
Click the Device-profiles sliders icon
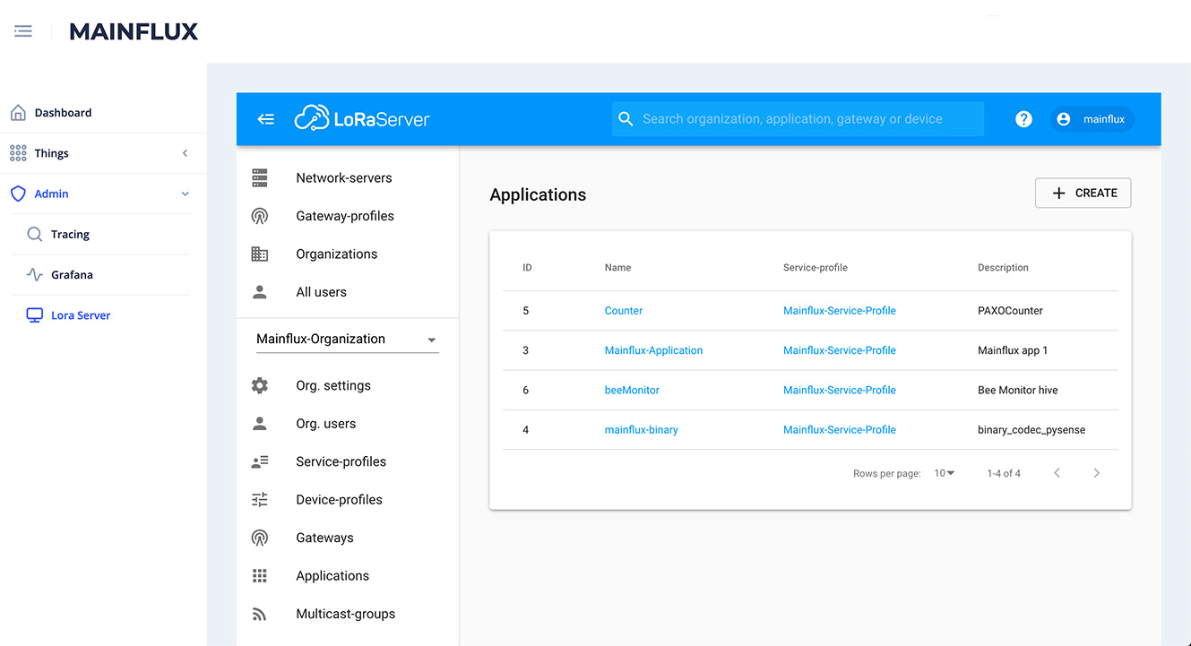click(x=260, y=499)
